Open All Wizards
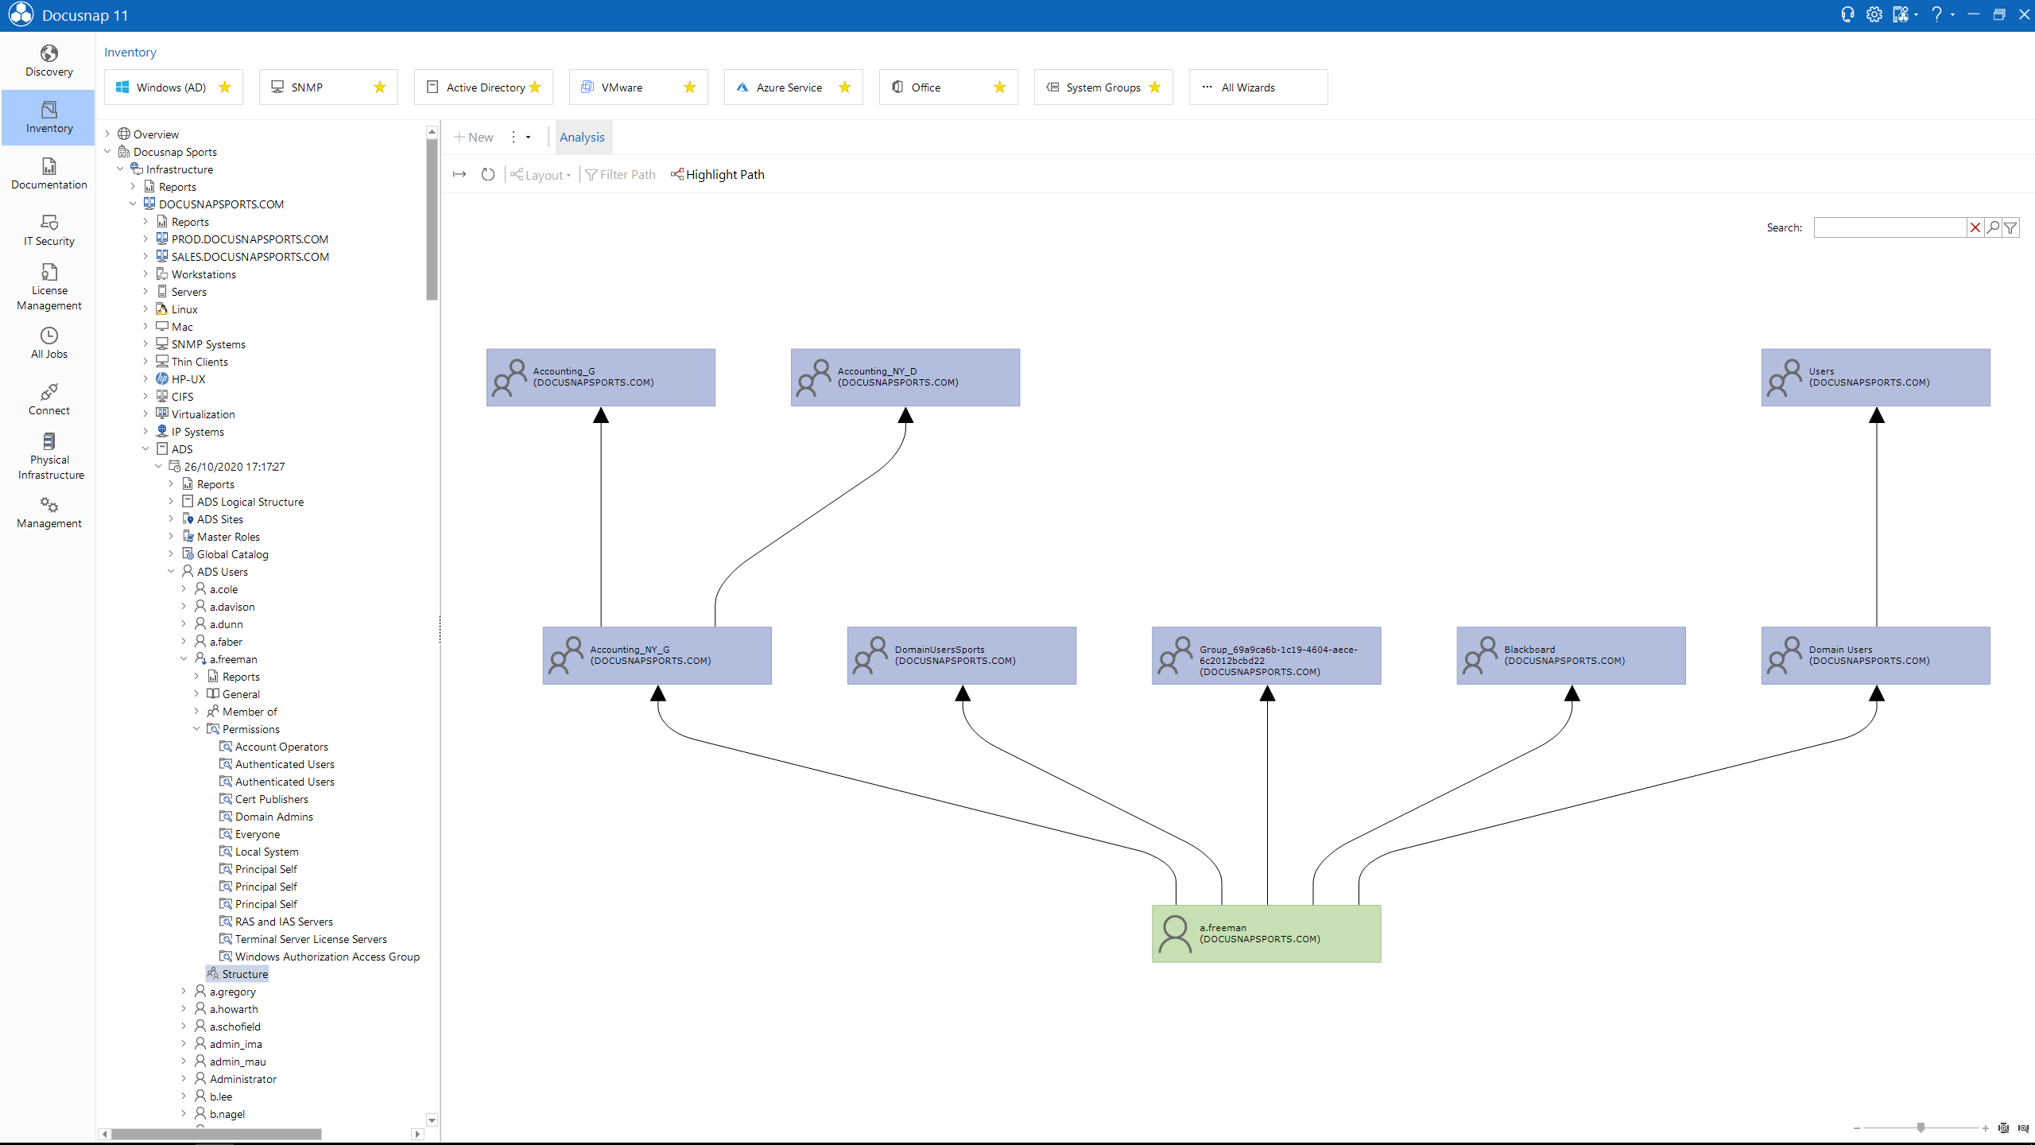 (1258, 87)
